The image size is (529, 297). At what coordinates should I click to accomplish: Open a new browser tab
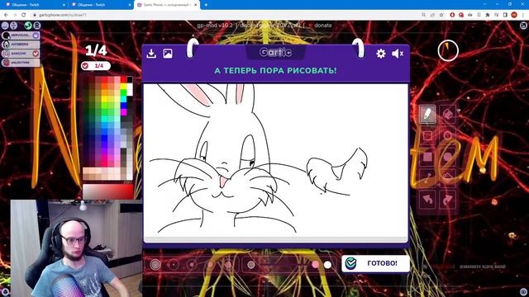pyautogui.click(x=206, y=5)
